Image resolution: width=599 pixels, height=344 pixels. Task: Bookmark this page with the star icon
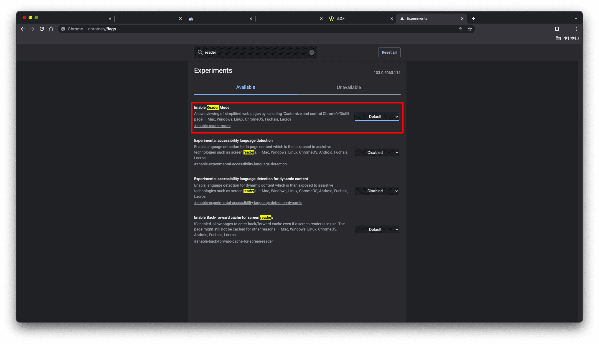[470, 29]
